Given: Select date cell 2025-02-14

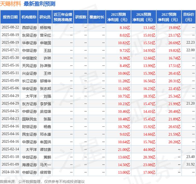Looking at the screenshot, I should [x=10, y=149].
